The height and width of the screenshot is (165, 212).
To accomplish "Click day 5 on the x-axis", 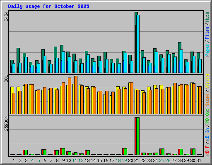I will [x=39, y=160].
